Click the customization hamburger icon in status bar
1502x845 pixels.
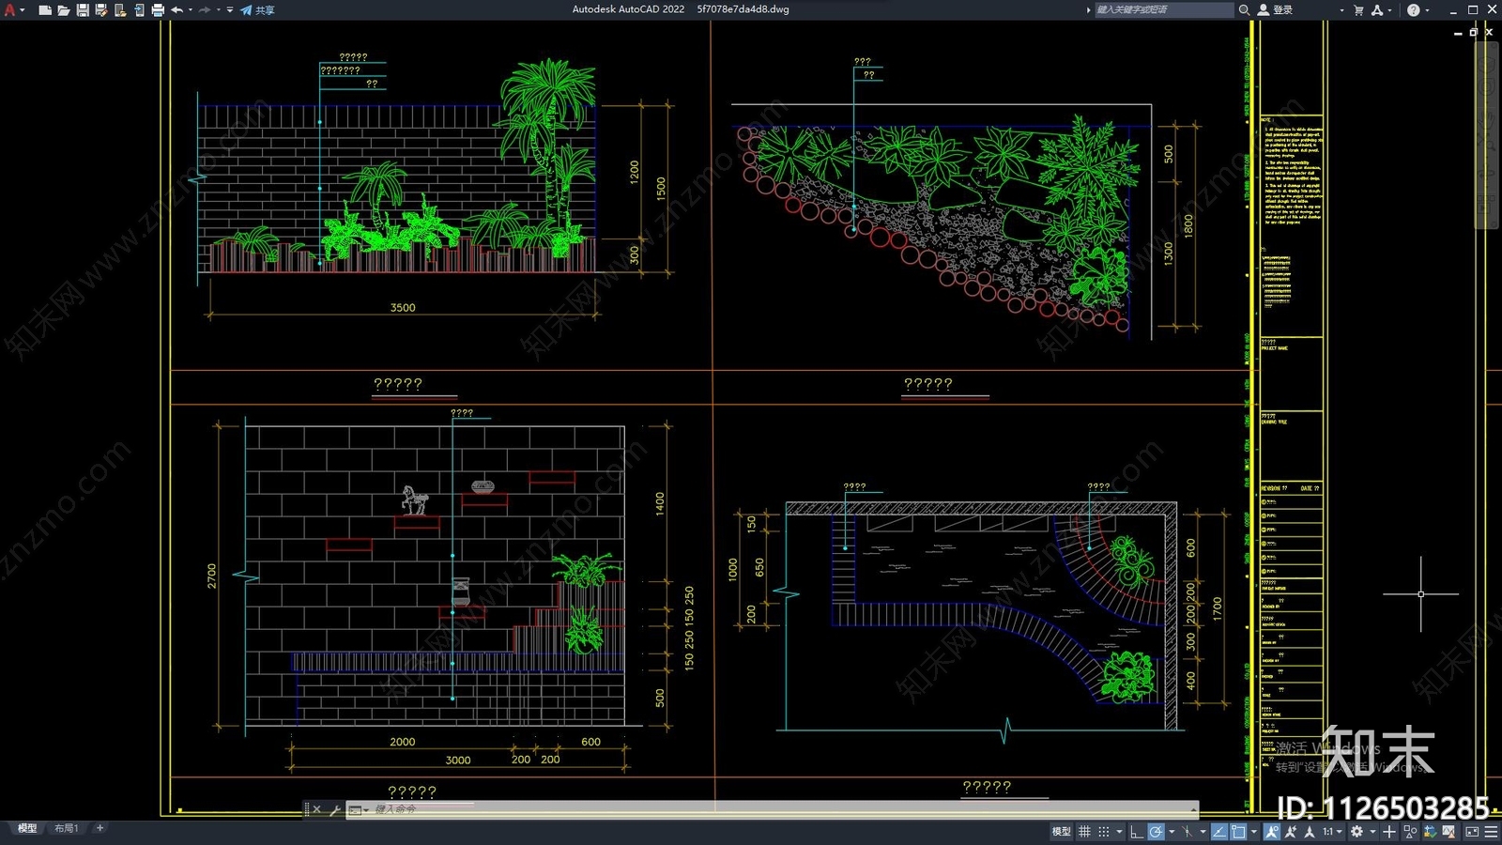pyautogui.click(x=1491, y=831)
